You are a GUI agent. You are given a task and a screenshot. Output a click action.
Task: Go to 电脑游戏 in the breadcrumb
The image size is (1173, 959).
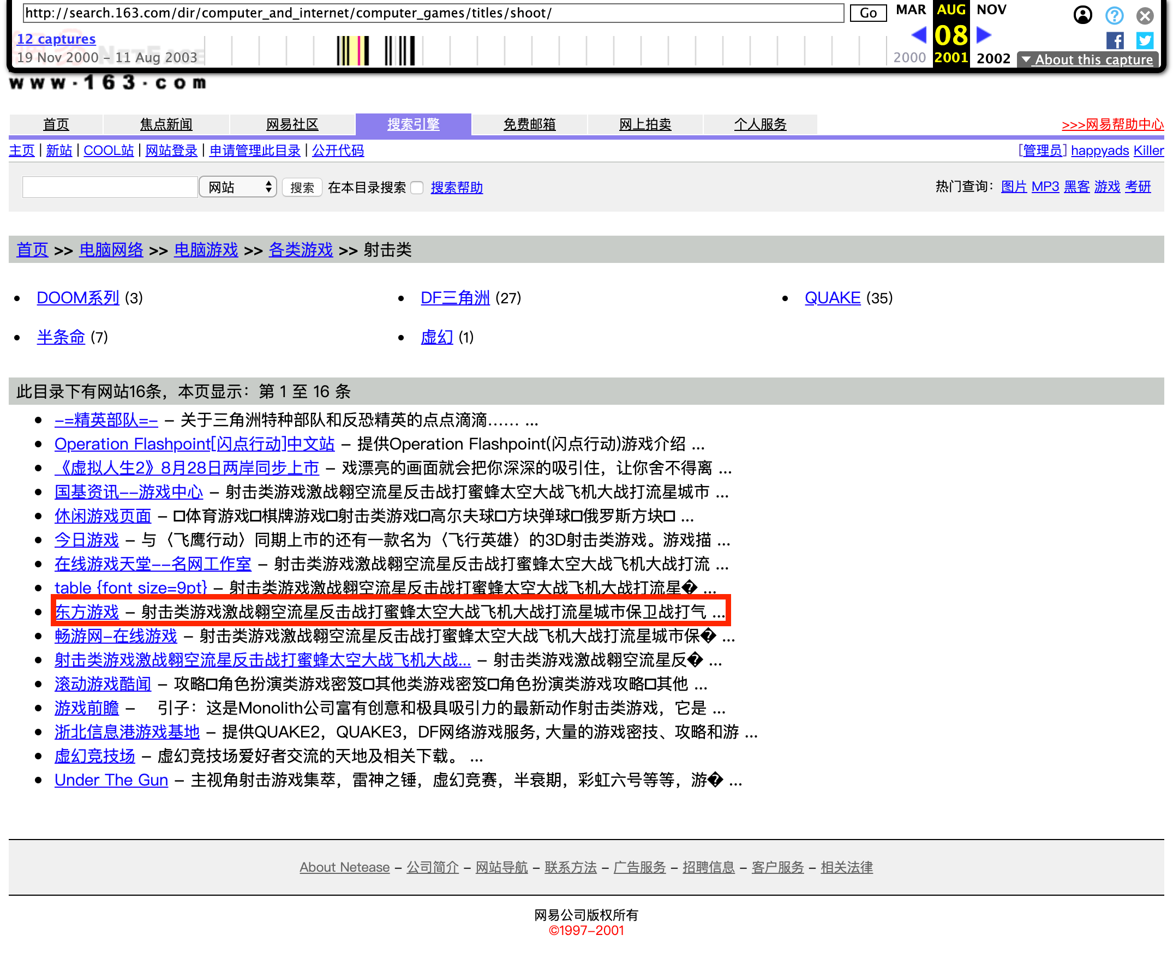tap(206, 250)
